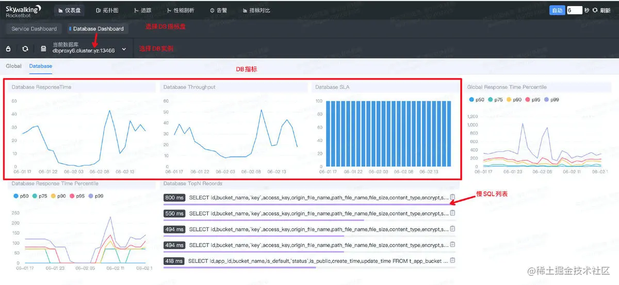Open the 指标对比 metrics comparison menu
Screen dimensions: 619x285
pos(256,10)
